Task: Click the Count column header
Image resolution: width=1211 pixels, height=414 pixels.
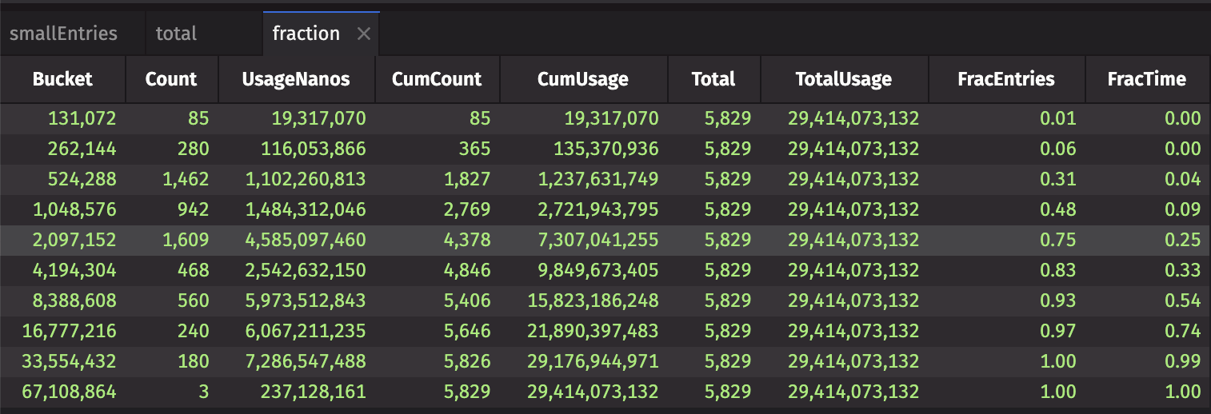Action: pos(171,79)
